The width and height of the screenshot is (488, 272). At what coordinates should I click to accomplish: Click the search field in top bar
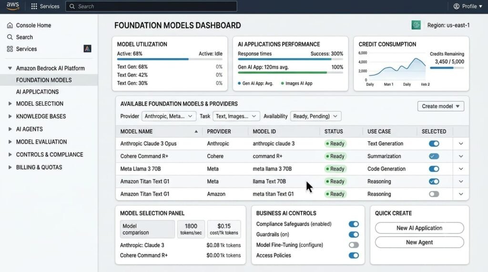[151, 6]
